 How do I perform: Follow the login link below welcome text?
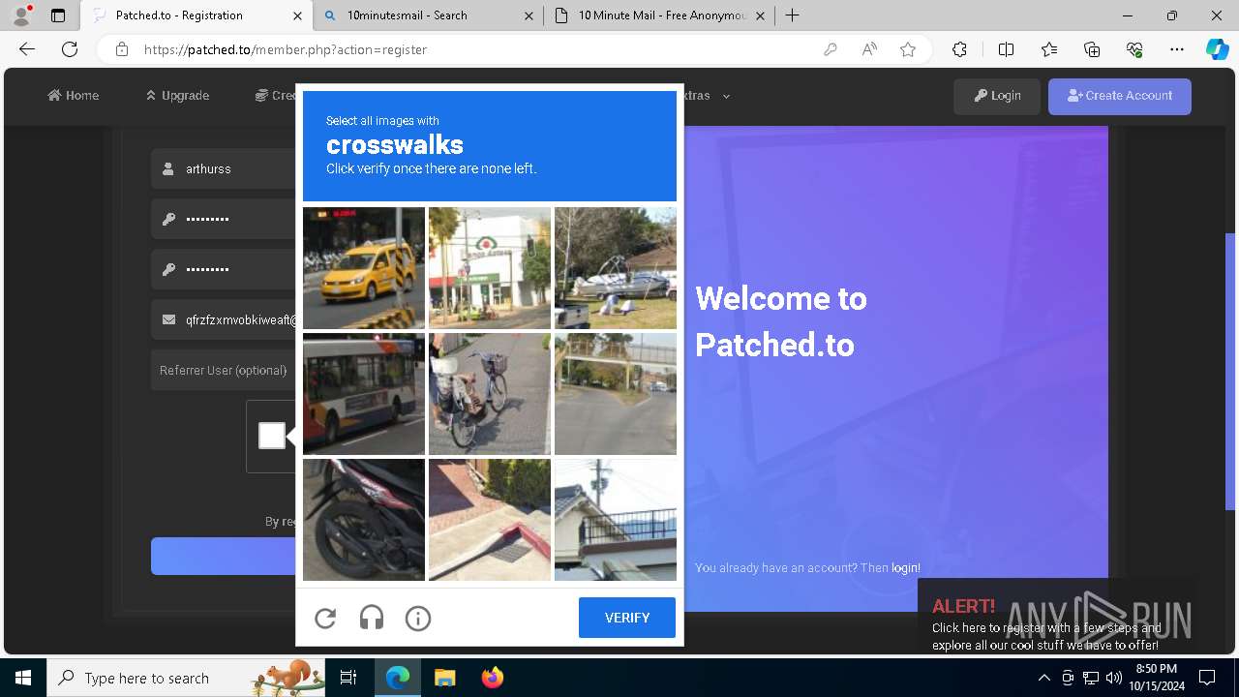(905, 568)
